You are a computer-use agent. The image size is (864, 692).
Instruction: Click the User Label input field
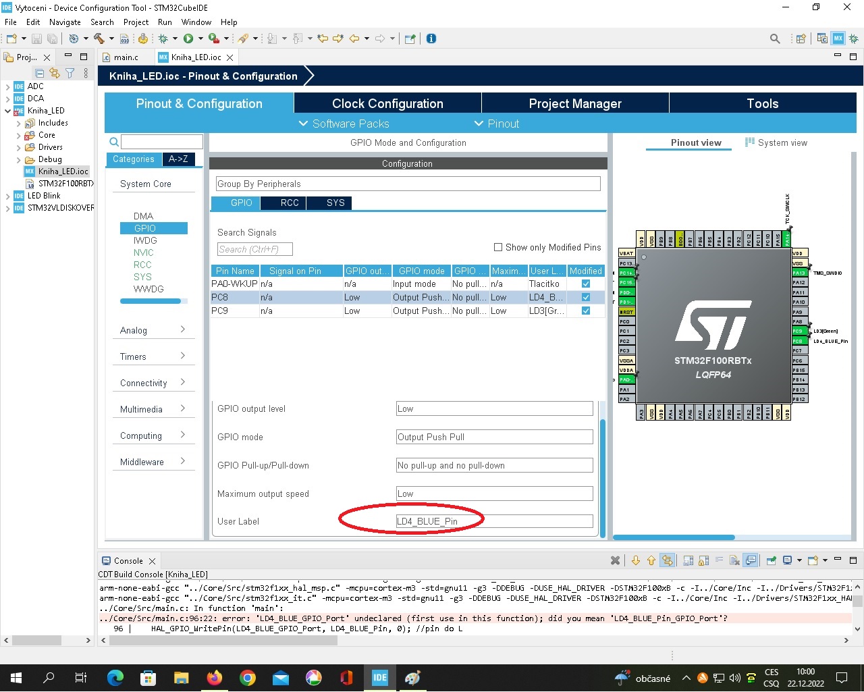pos(494,521)
